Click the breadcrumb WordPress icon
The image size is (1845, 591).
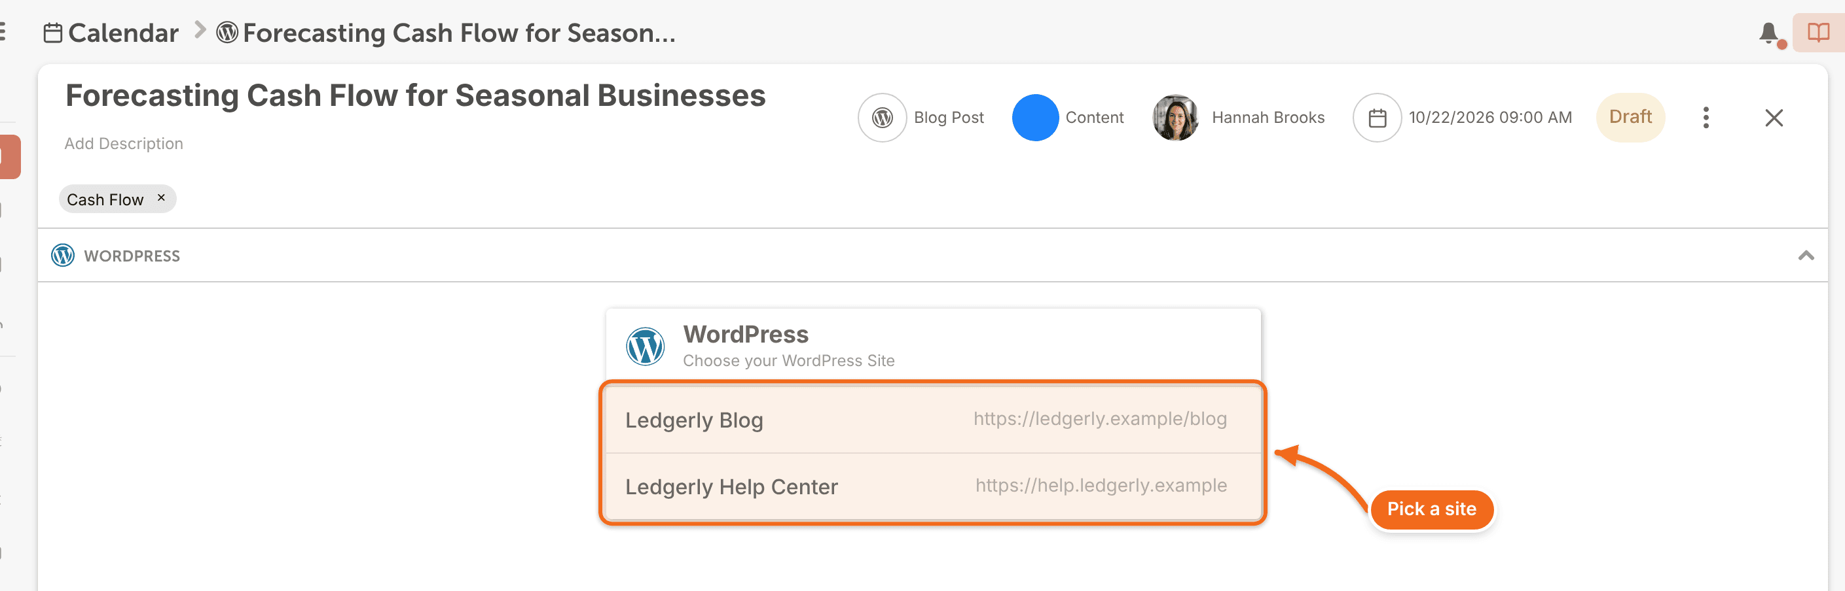click(x=227, y=32)
